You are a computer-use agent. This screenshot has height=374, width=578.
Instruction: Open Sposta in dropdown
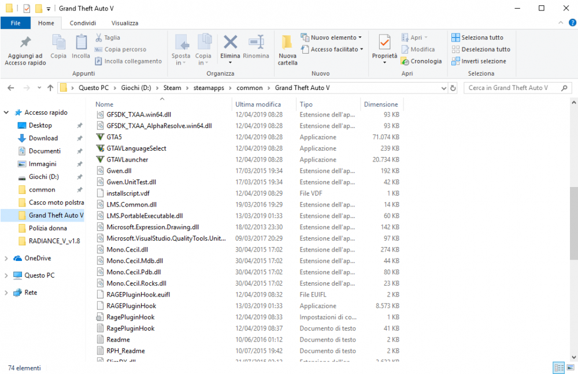coord(180,59)
